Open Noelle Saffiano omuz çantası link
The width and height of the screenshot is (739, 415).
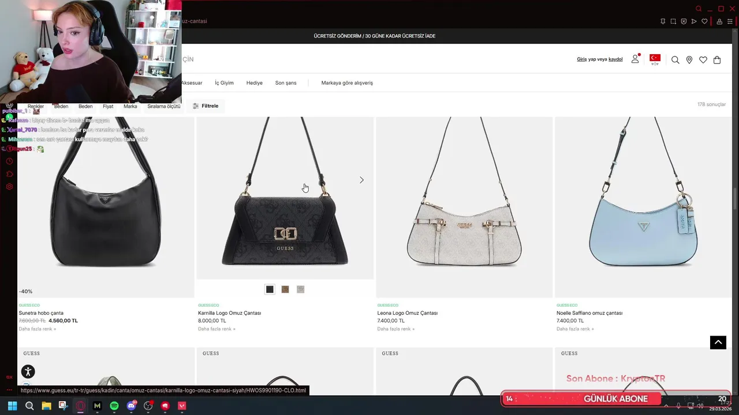click(589, 313)
